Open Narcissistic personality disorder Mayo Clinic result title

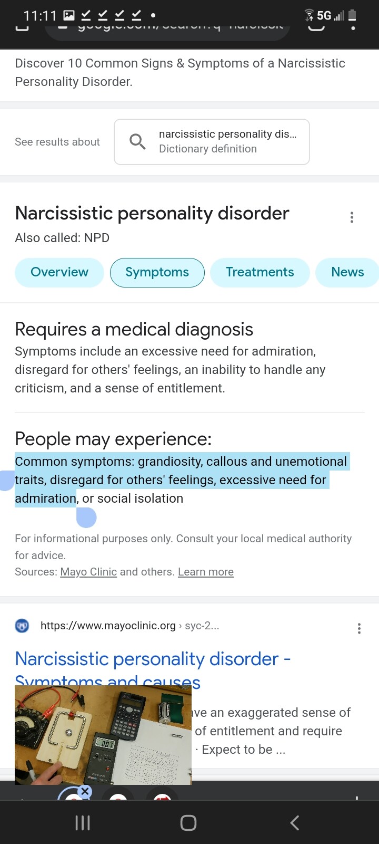pyautogui.click(x=153, y=659)
